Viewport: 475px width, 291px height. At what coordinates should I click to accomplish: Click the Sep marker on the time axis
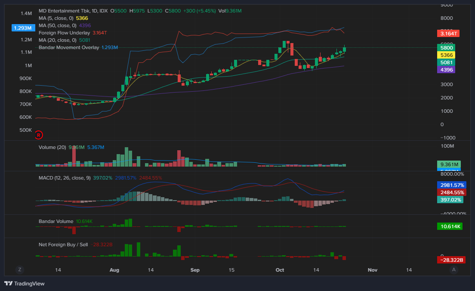tap(195, 270)
